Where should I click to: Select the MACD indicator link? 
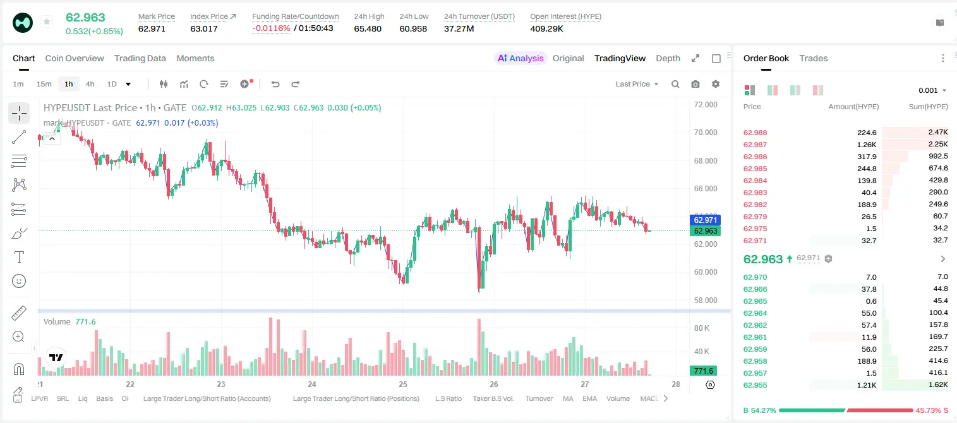[x=649, y=398]
